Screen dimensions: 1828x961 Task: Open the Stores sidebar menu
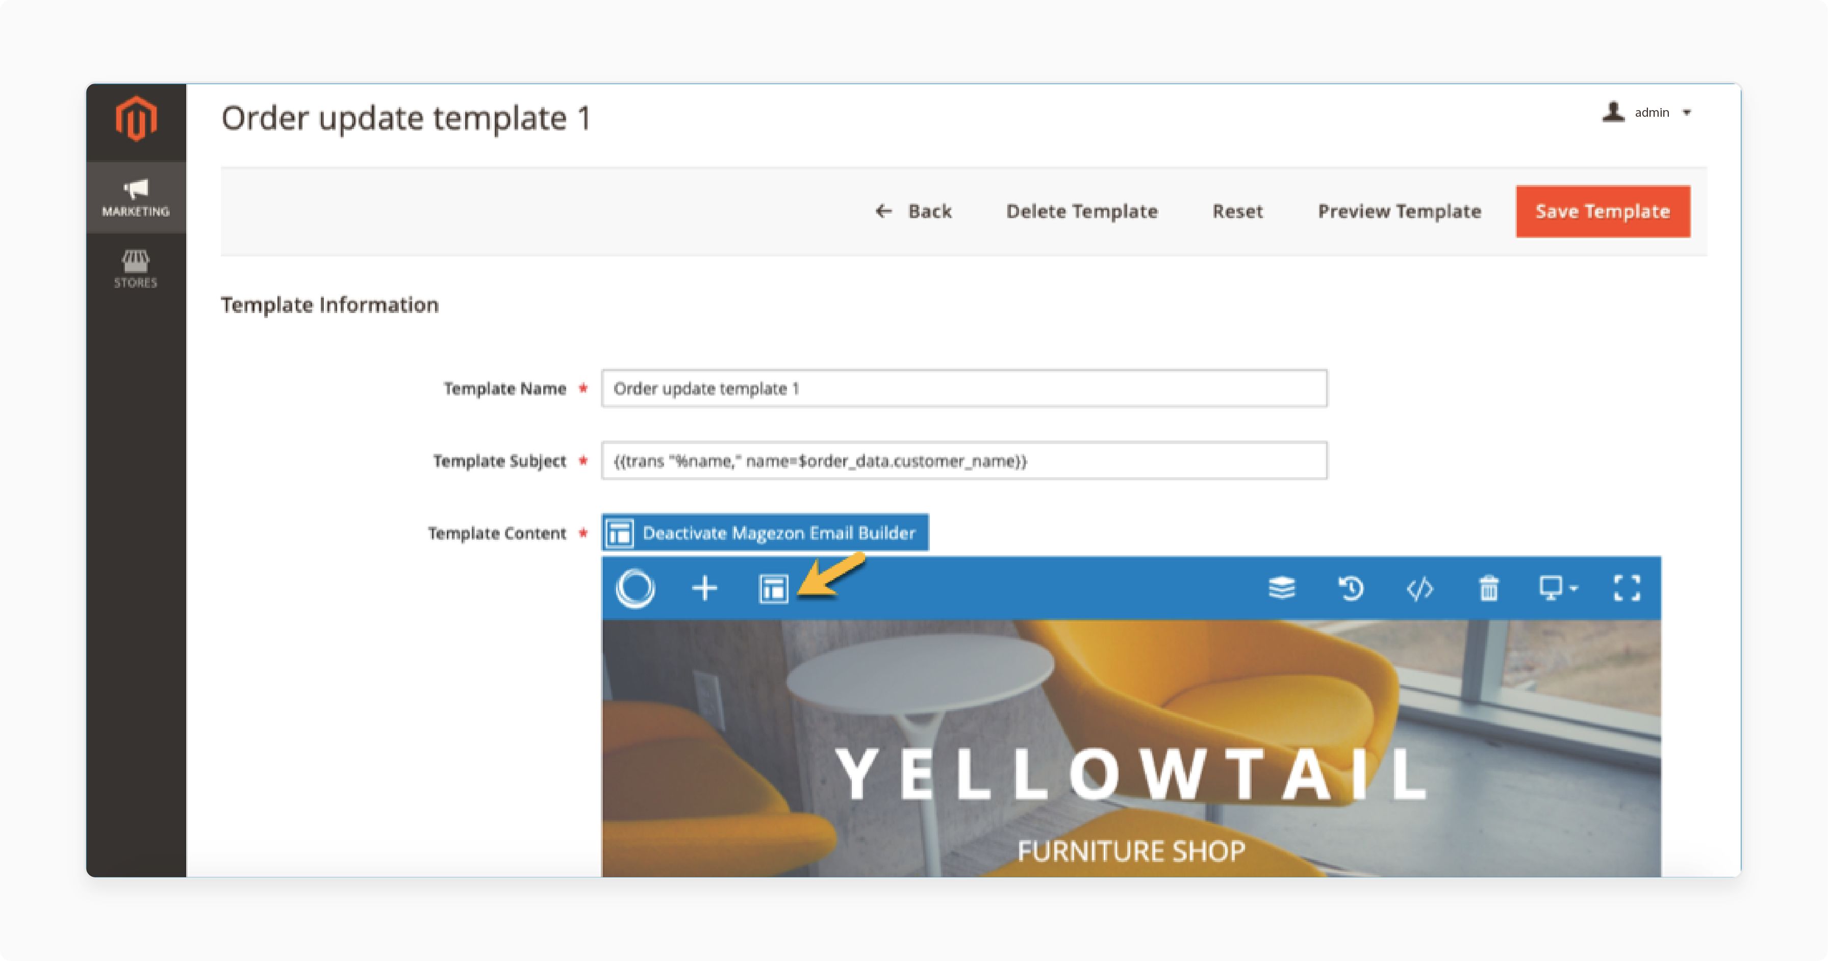(x=136, y=269)
